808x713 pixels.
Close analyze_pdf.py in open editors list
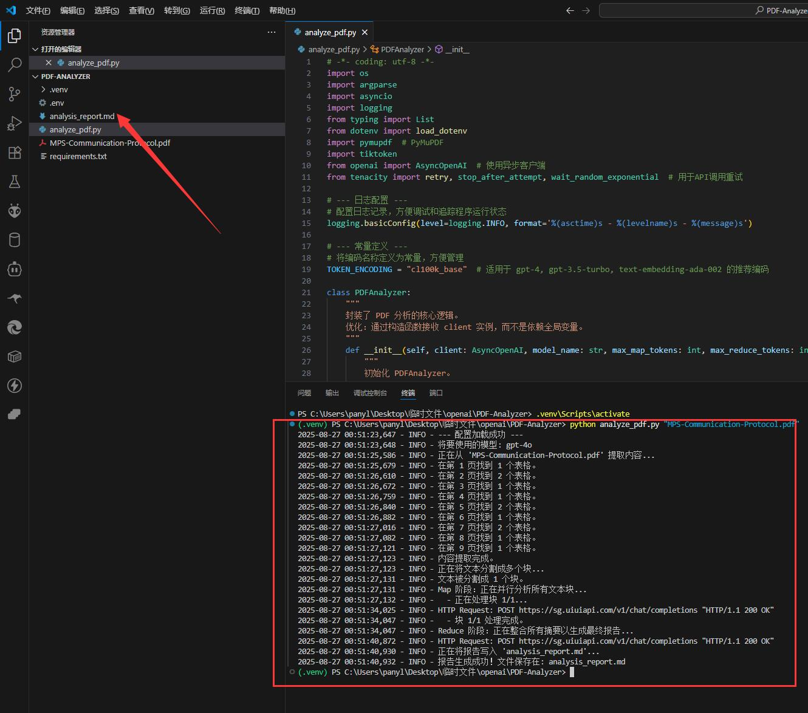point(49,63)
